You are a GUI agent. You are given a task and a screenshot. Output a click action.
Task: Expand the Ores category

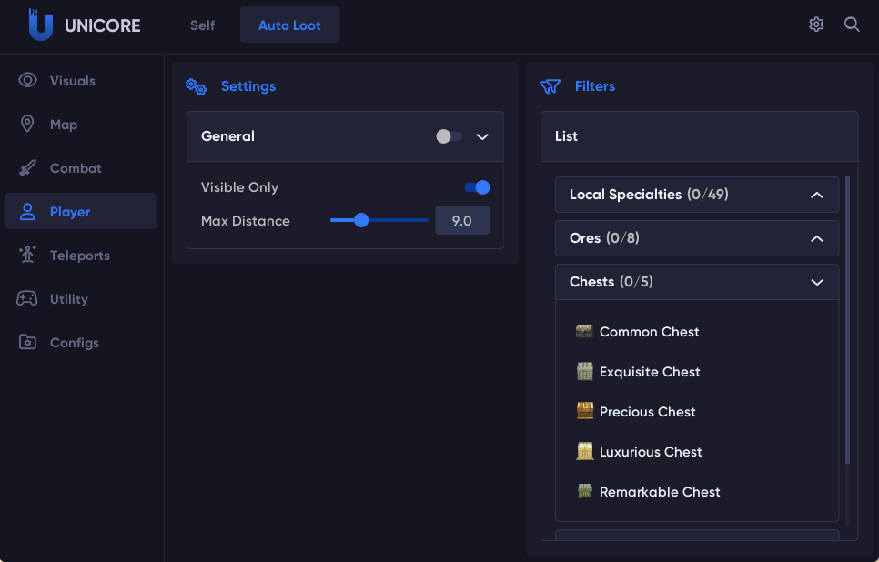816,238
